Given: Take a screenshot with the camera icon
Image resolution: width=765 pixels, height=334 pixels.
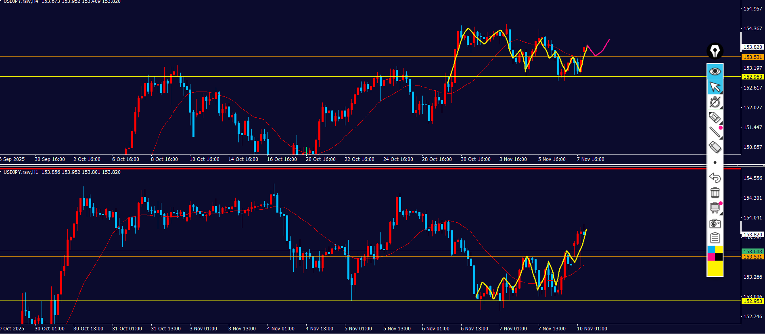Looking at the screenshot, I should coord(715,223).
